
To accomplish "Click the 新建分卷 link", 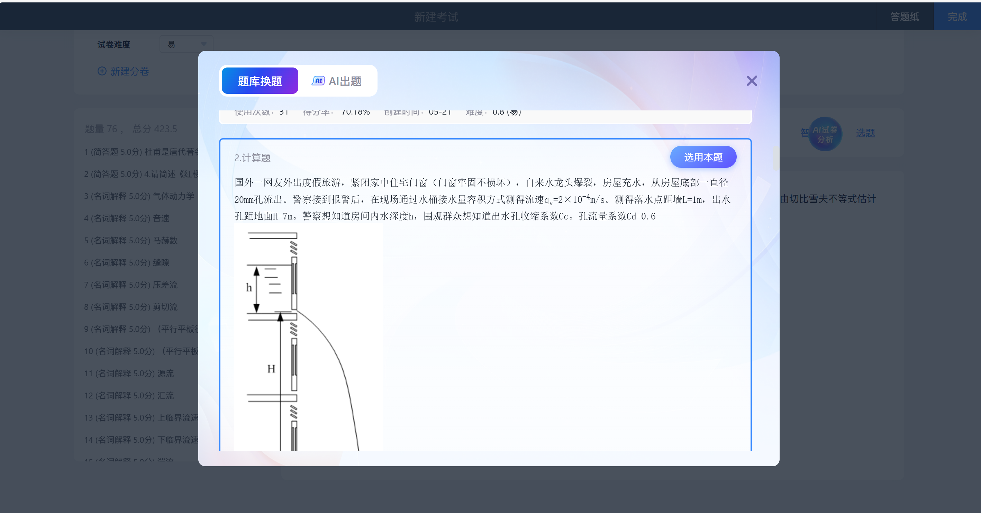I will (x=129, y=71).
